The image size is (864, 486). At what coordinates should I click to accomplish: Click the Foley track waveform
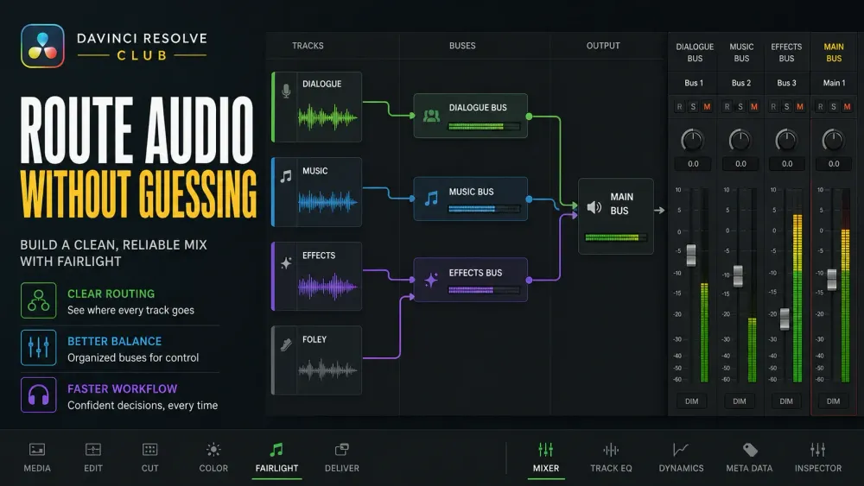tap(327, 370)
